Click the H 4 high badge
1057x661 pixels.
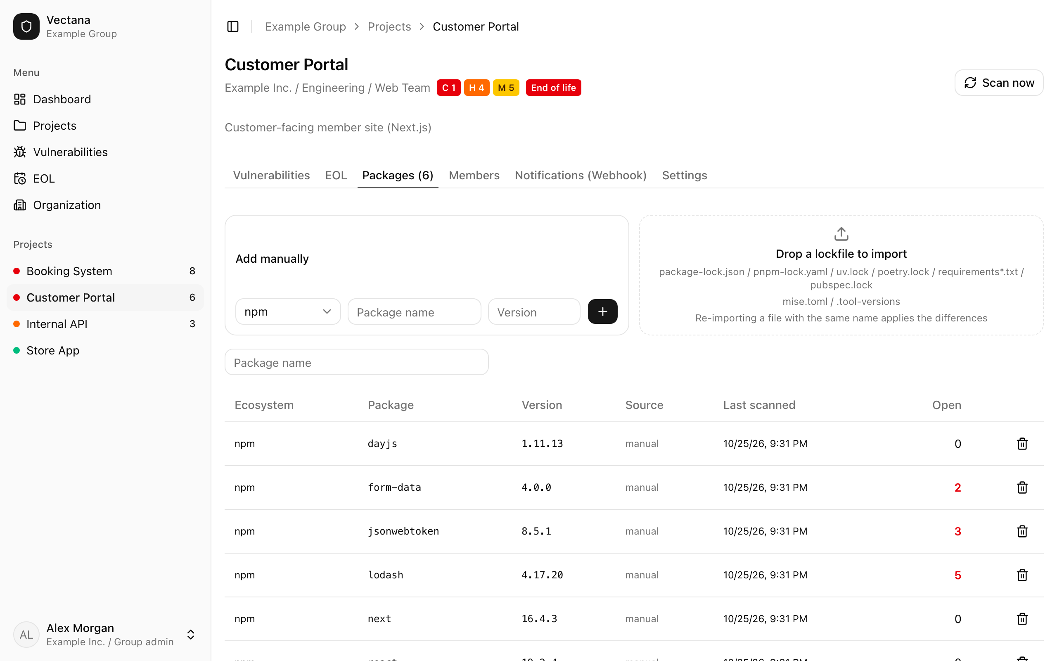tap(476, 88)
